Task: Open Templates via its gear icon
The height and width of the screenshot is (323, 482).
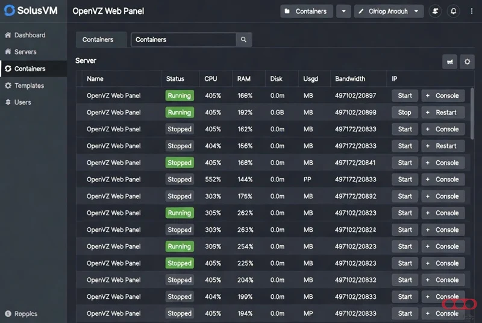Action: click(8, 86)
